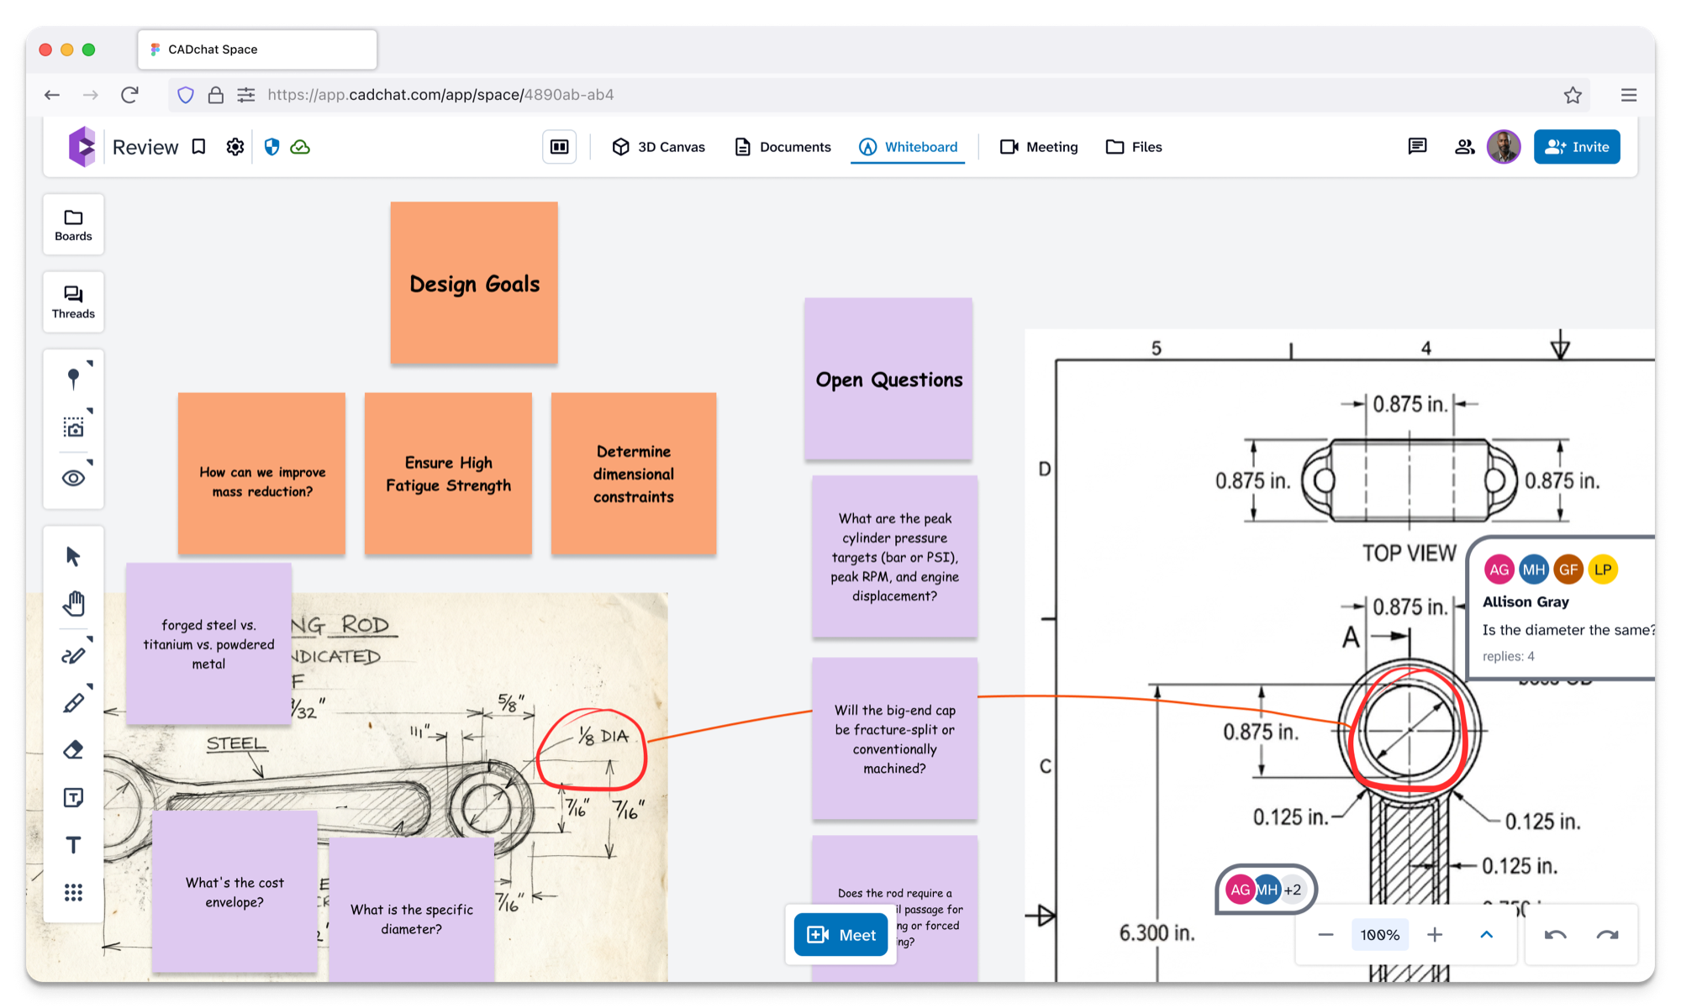
Task: Switch to the Whiteboard tab
Action: [909, 147]
